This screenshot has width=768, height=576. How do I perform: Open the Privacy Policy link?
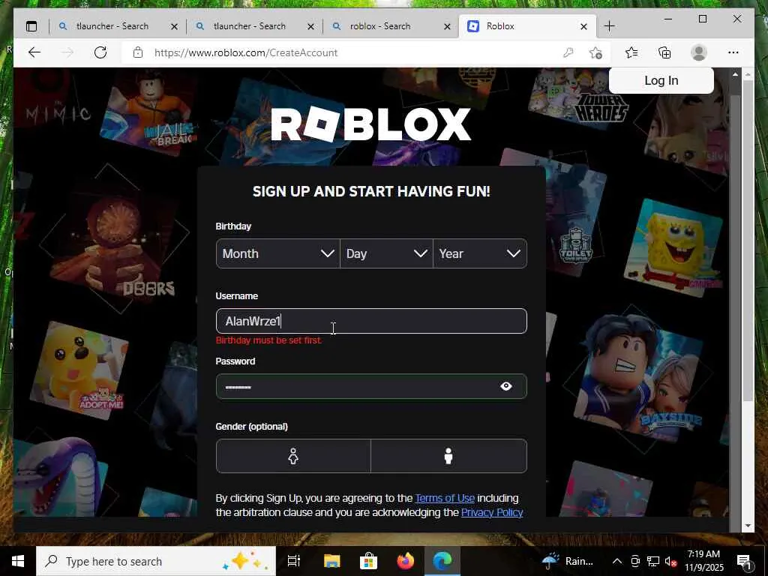(x=492, y=512)
